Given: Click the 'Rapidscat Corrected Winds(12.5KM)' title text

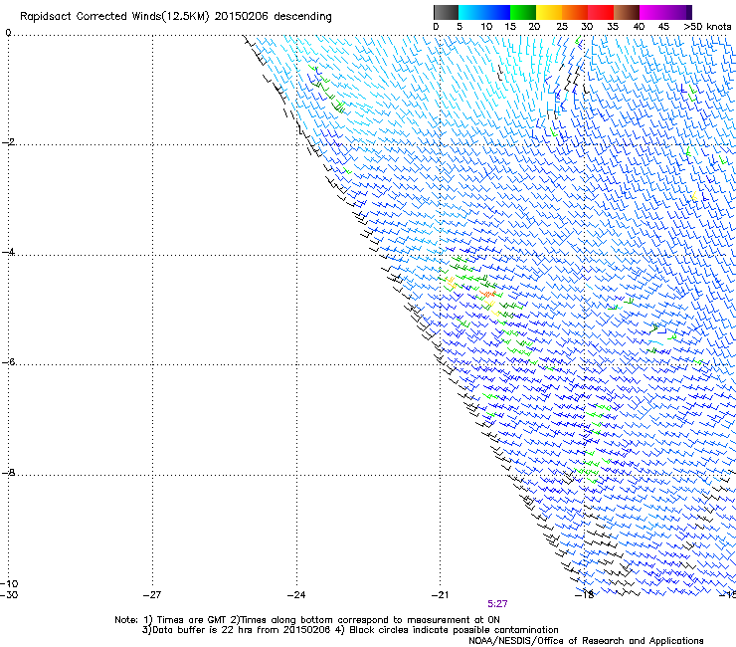Looking at the screenshot, I should coord(114,17).
